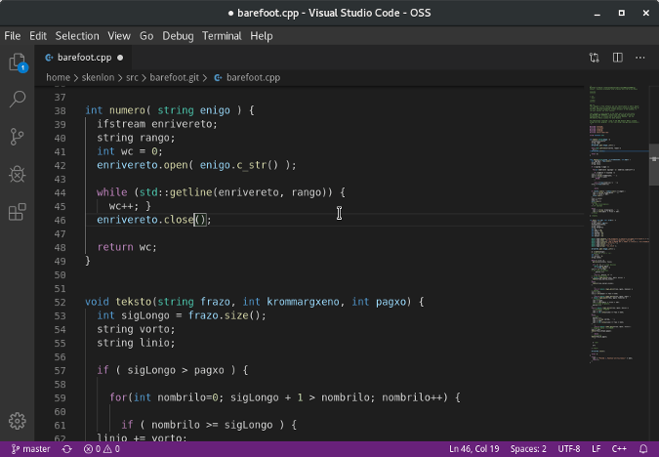Select the barefoot.cpp editor tab
Viewport: 659px width, 457px height.
83,58
